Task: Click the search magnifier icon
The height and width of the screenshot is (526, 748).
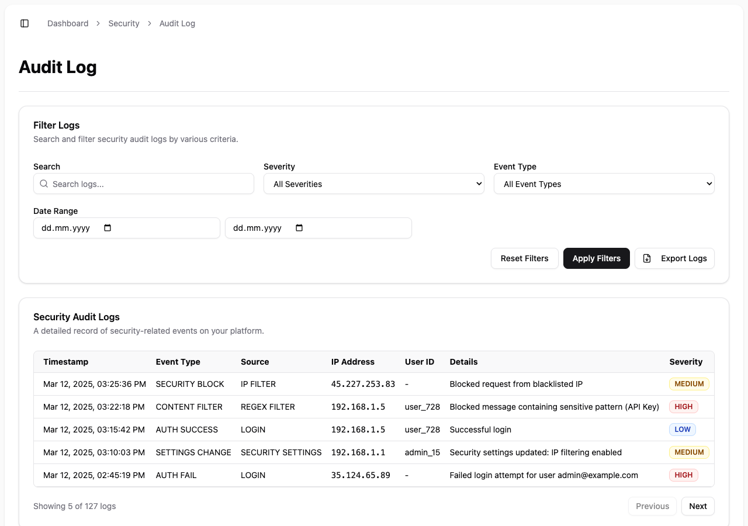Action: click(44, 184)
